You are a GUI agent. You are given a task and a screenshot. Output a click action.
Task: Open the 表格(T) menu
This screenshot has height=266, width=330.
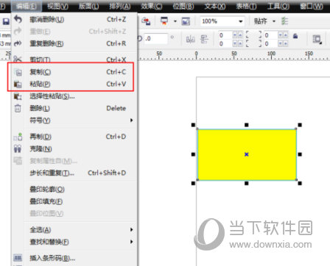point(246,6)
